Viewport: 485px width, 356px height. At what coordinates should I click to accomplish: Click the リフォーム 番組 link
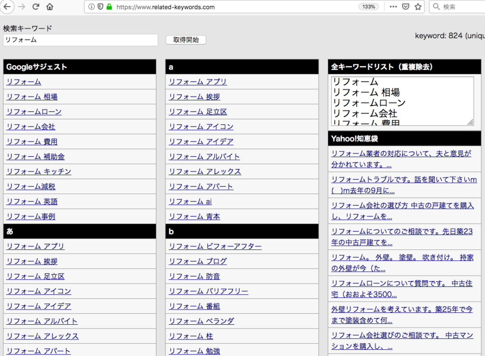tap(195, 306)
